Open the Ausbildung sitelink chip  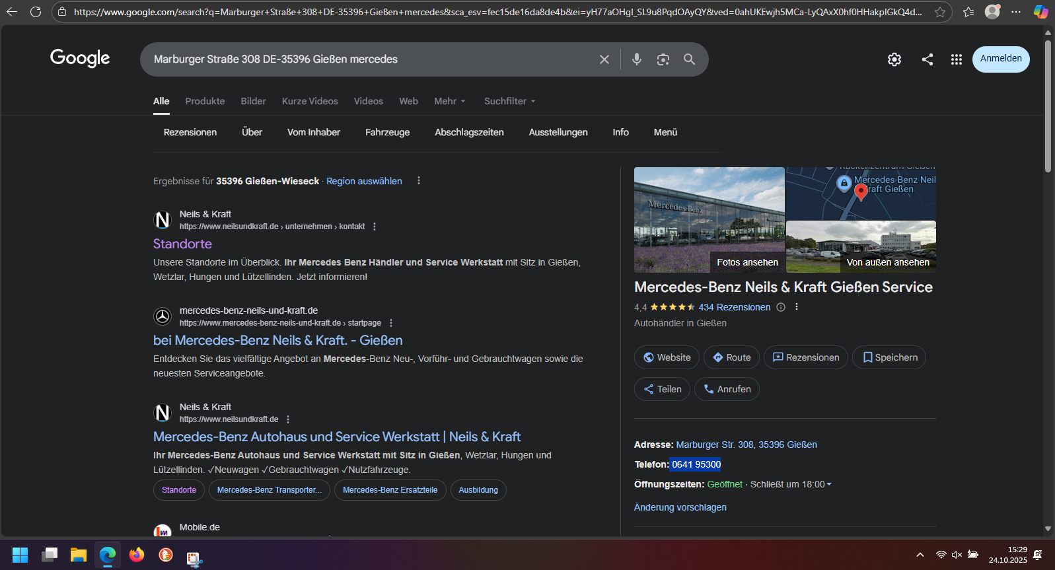[478, 490]
